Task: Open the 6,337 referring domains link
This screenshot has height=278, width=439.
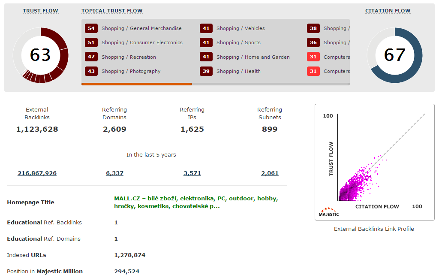Action: click(x=114, y=173)
